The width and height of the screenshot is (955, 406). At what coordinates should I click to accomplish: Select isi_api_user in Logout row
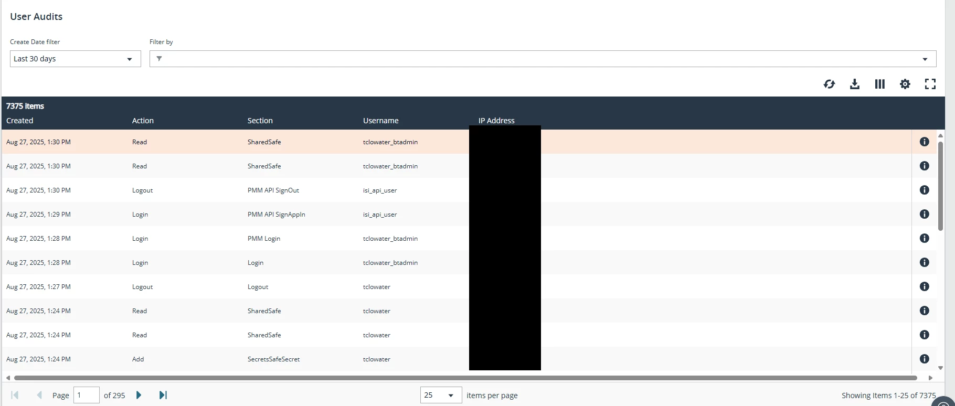(x=380, y=190)
